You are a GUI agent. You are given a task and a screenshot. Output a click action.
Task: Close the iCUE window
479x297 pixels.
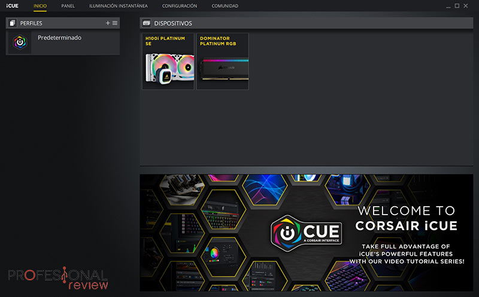coord(466,6)
